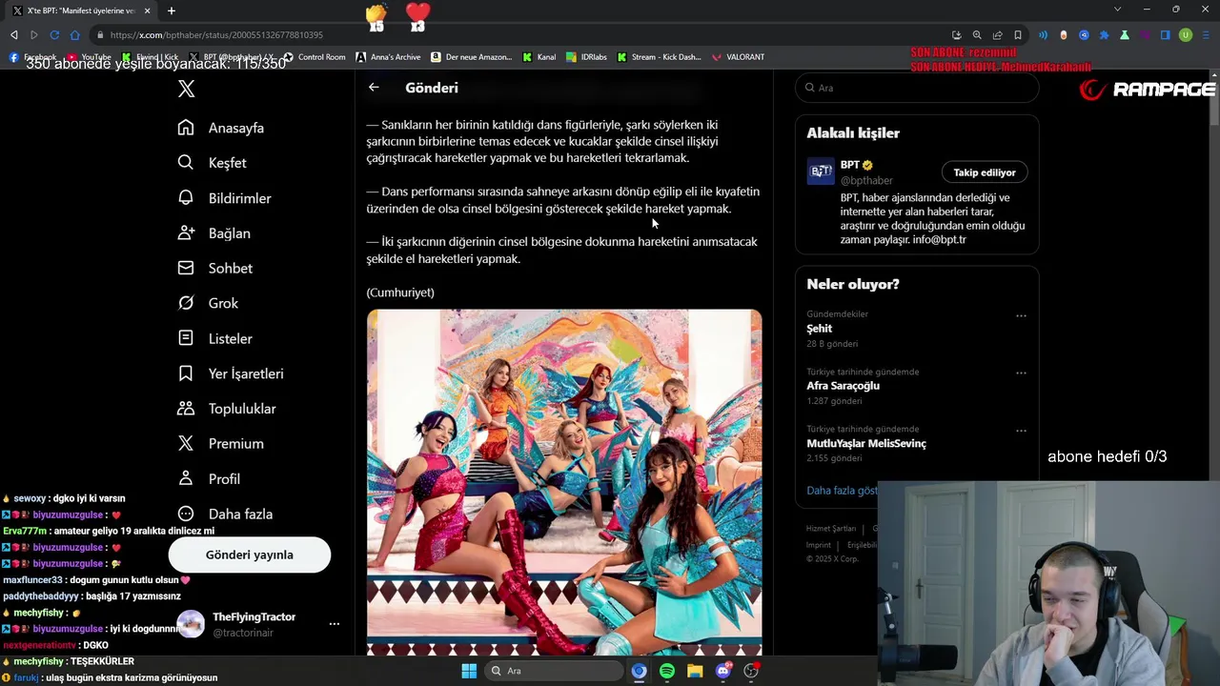This screenshot has height=686, width=1220.
Task: Open BPT profile avatar in Alakalı kişiler
Action: [x=821, y=171]
